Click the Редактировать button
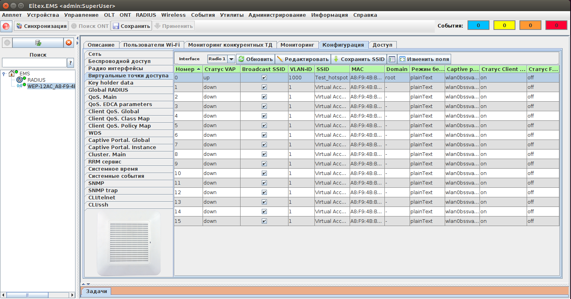Viewport: 571px width, 299px height. coord(303,59)
